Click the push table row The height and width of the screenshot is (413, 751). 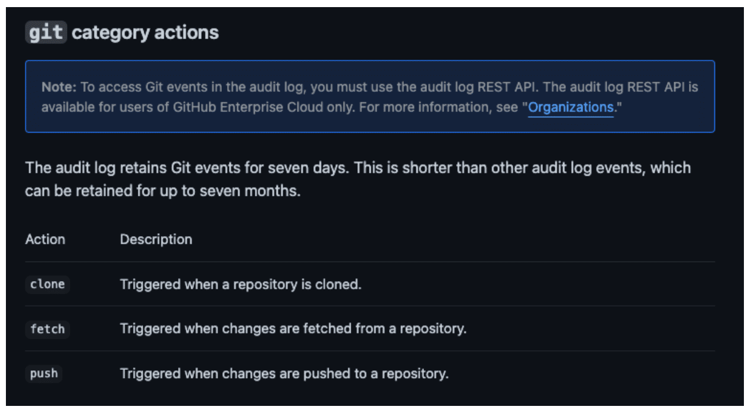(370, 374)
